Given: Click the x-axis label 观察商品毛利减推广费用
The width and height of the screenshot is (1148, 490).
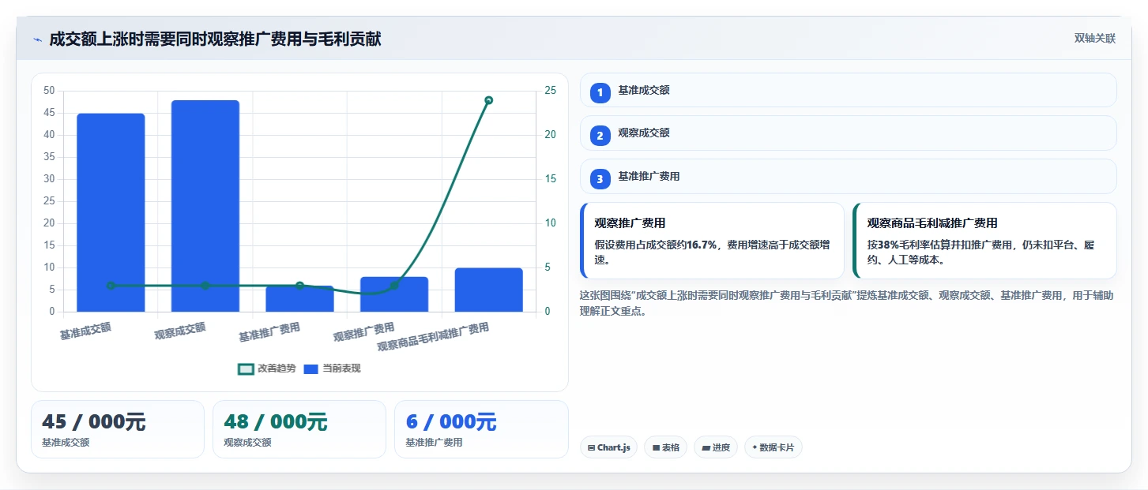Looking at the screenshot, I should tap(433, 337).
